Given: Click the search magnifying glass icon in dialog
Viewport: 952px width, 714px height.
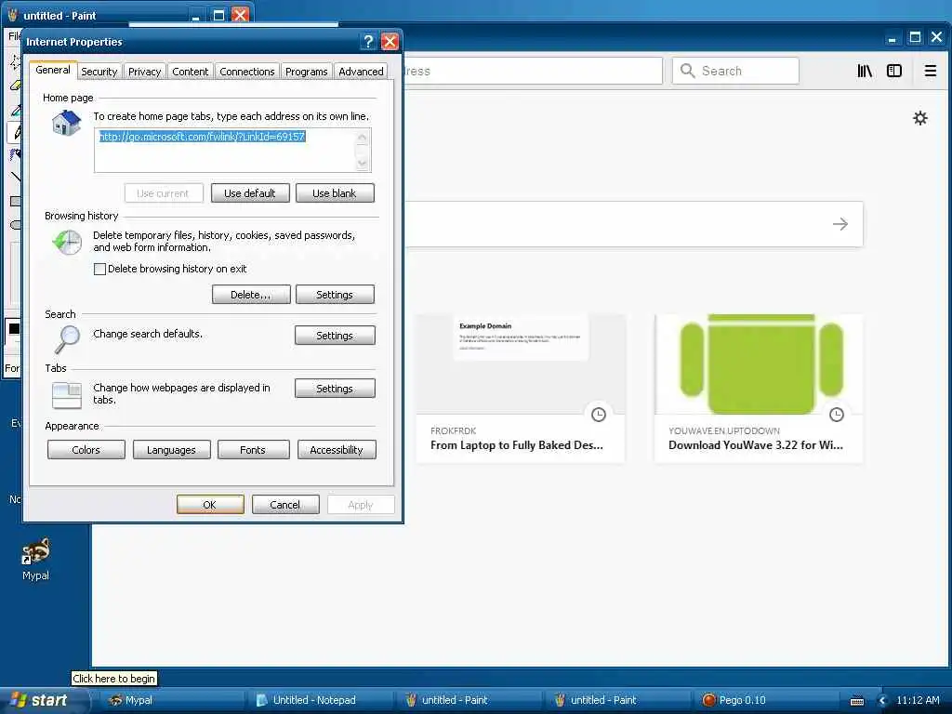Looking at the screenshot, I should click(67, 338).
